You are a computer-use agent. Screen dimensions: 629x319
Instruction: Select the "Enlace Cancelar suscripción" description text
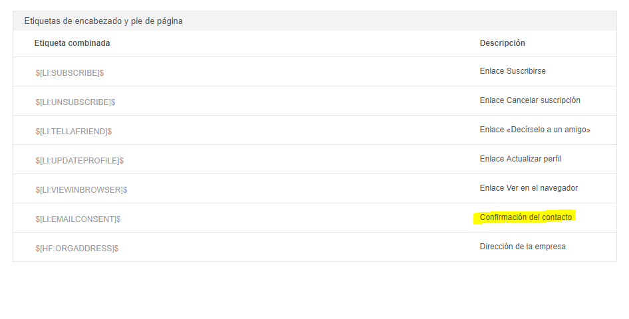pyautogui.click(x=530, y=100)
